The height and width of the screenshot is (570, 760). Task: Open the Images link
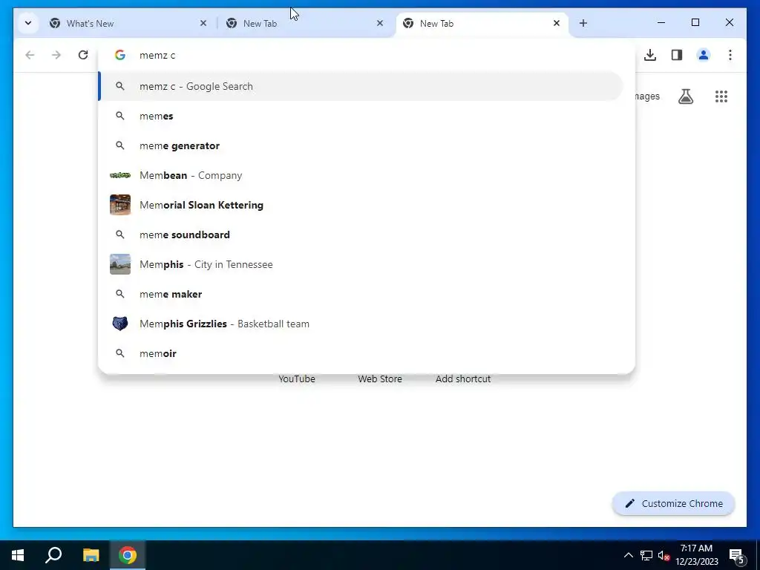click(647, 96)
